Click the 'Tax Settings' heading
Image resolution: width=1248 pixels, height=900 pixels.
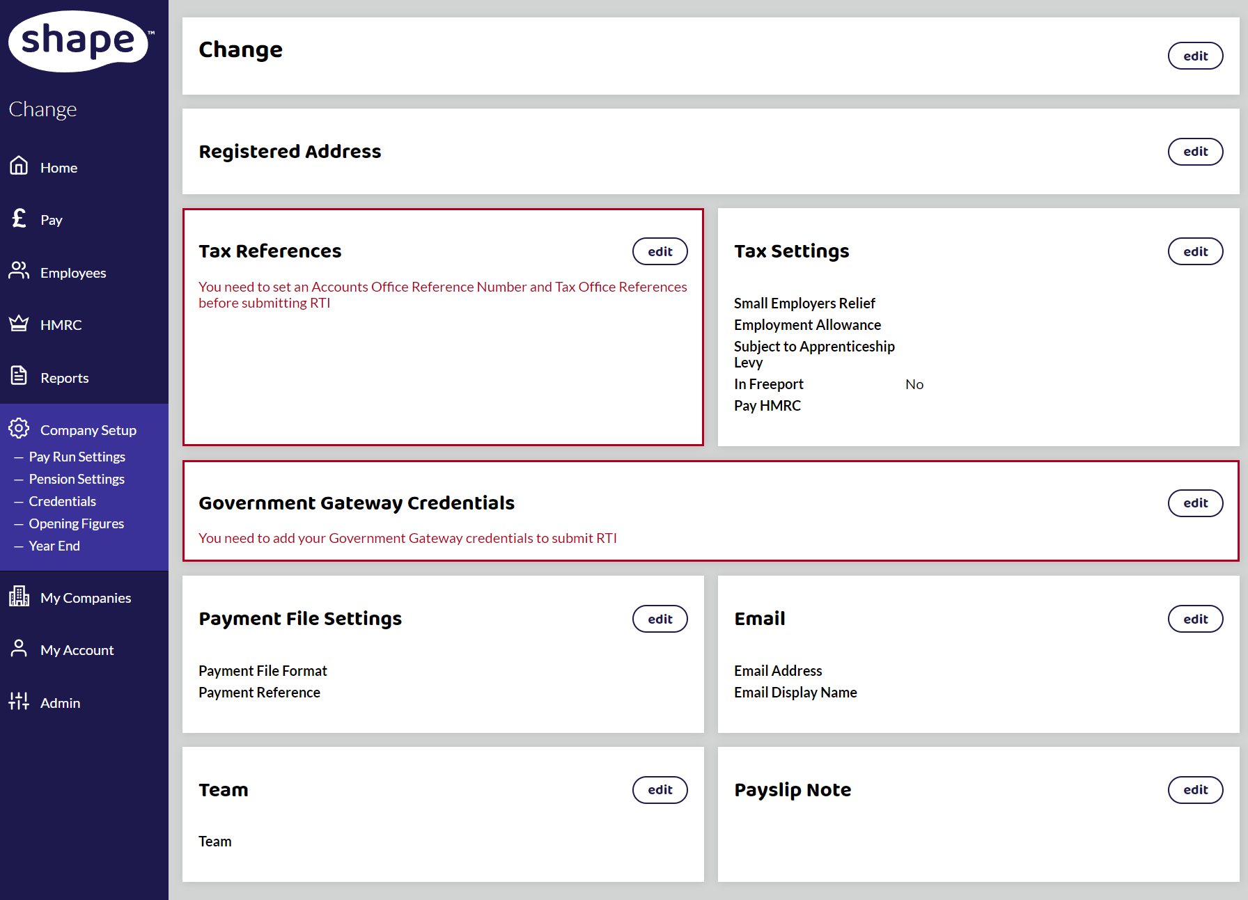(x=791, y=251)
